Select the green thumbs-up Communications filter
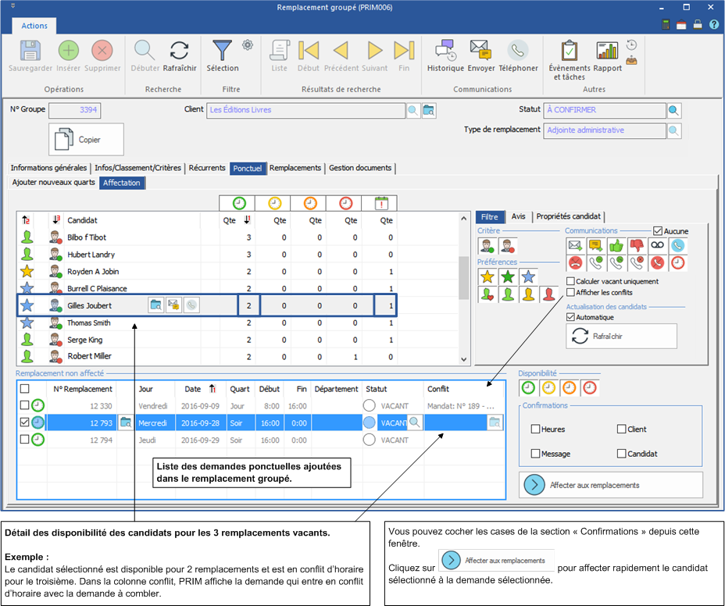The height and width of the screenshot is (606, 725). coord(616,245)
